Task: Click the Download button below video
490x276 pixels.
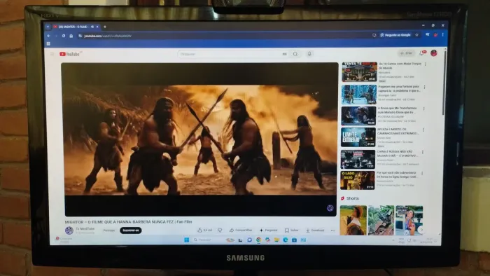Action: 315,230
